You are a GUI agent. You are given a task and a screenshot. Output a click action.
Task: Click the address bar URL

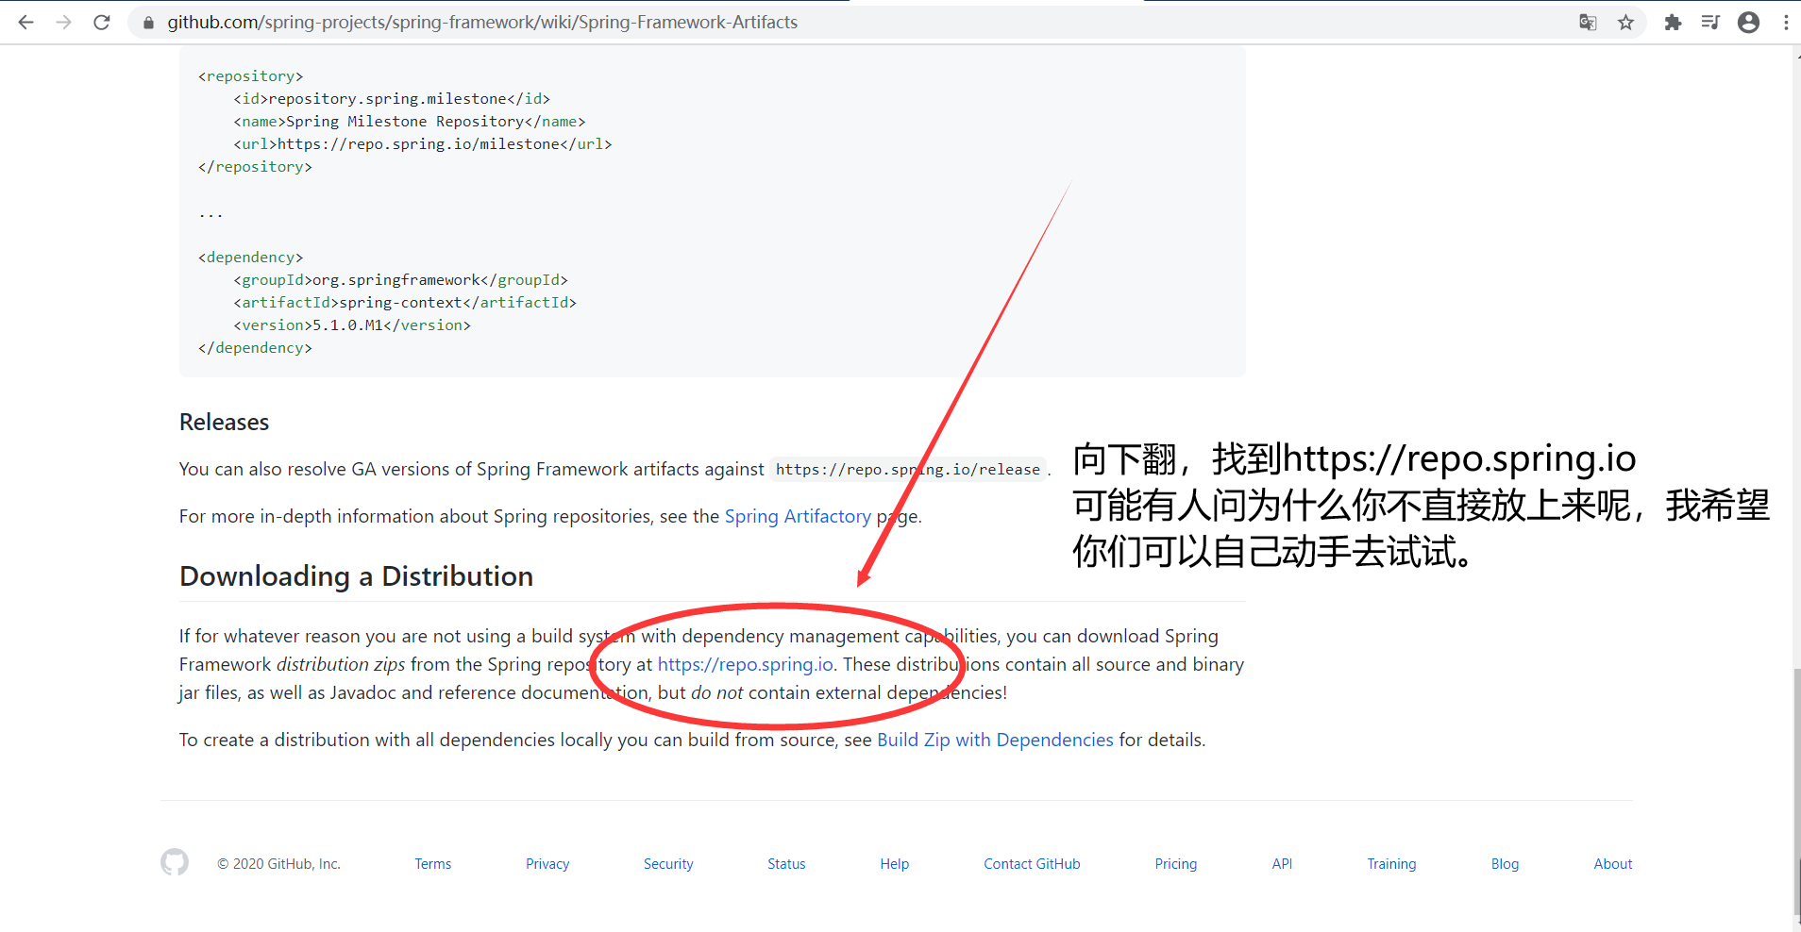[482, 22]
